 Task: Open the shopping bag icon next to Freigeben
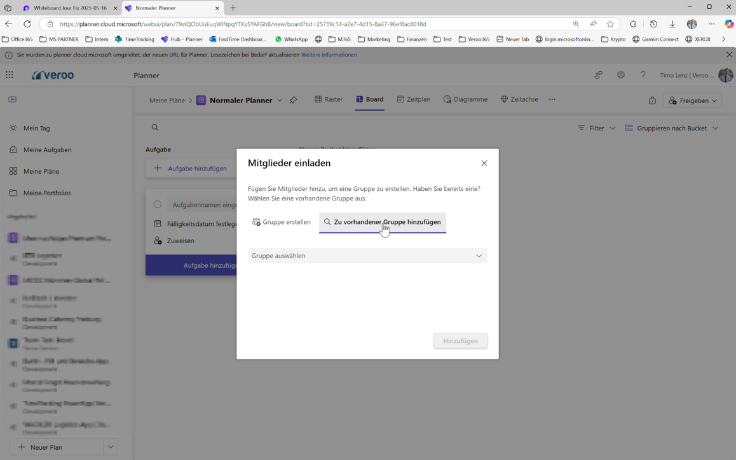click(652, 101)
